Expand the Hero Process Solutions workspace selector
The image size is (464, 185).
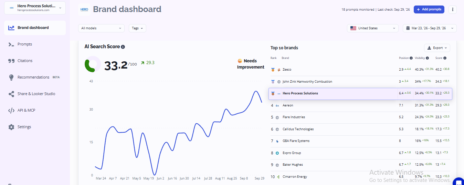35,8
